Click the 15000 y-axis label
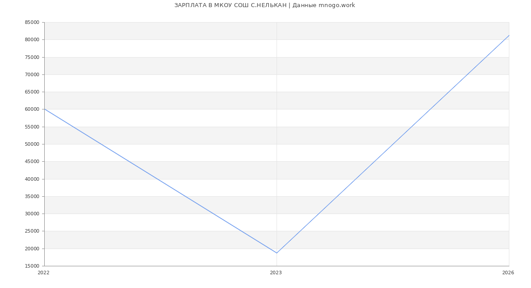Viewport: 531px width, 288px height. click(32, 266)
